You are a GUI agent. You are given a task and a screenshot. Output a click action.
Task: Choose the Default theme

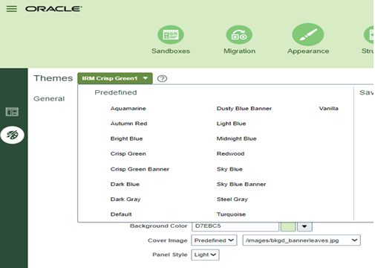tap(121, 214)
